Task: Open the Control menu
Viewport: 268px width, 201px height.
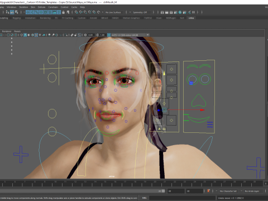Action: pyautogui.click(x=65, y=7)
